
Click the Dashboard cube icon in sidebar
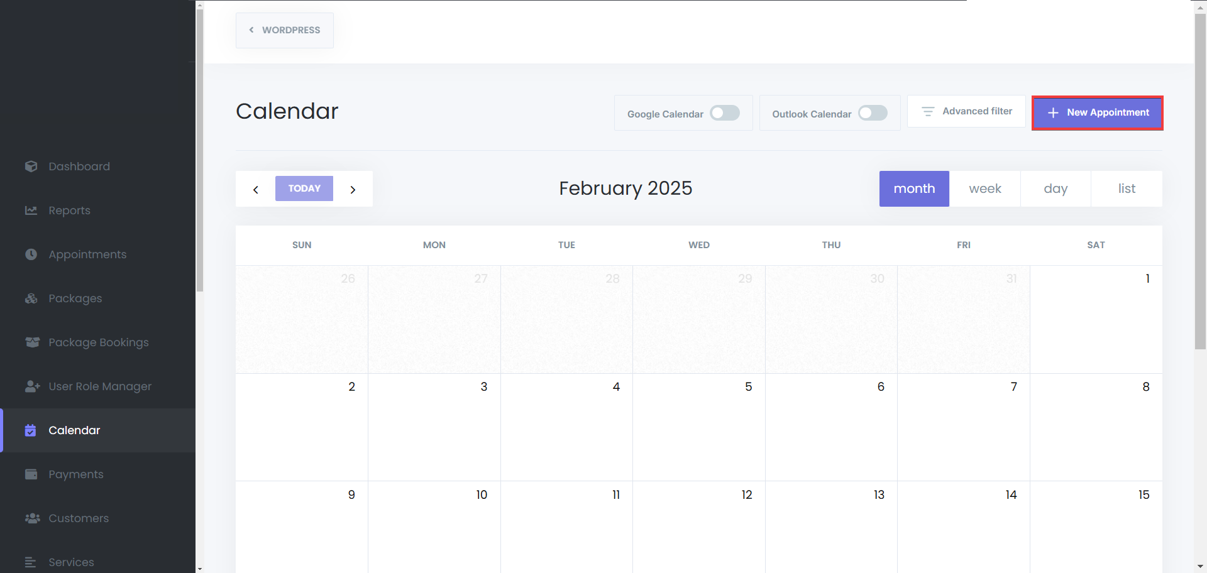(x=31, y=166)
